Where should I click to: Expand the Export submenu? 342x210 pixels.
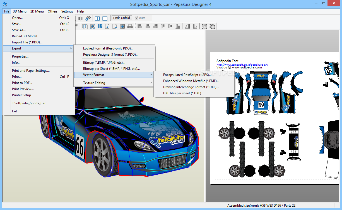[39, 48]
